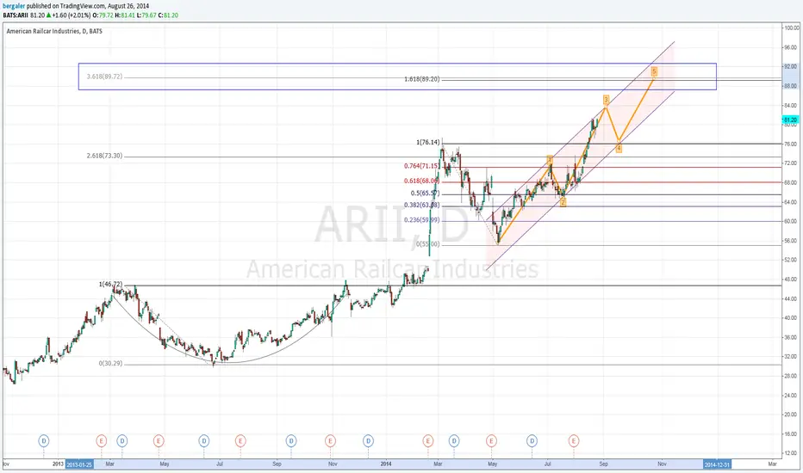The height and width of the screenshot is (473, 803).
Task: Click the 36.00 price axis tick
Action: [791, 337]
